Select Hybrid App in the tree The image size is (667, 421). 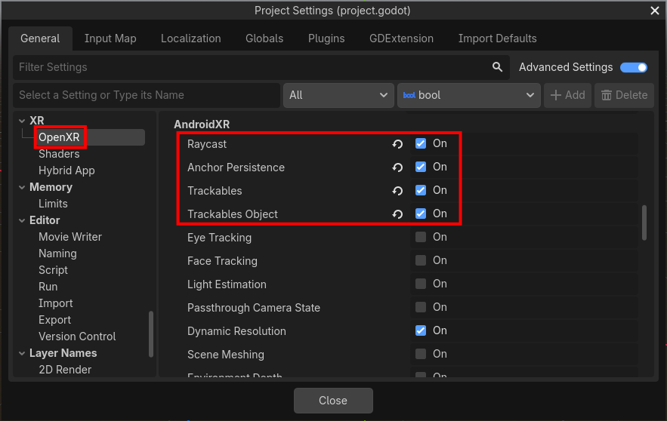[66, 171]
